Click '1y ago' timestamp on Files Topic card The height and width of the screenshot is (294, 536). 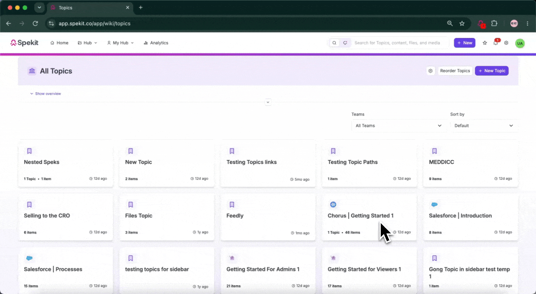coord(202,232)
